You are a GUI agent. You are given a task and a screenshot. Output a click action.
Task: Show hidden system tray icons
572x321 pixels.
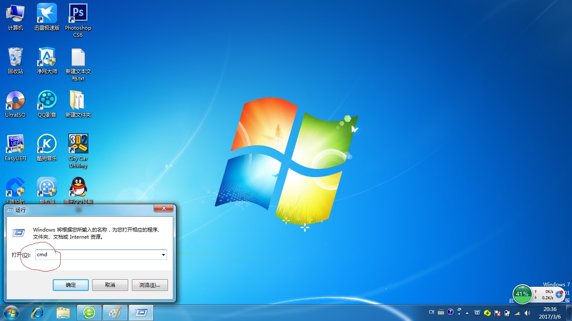pyautogui.click(x=467, y=313)
